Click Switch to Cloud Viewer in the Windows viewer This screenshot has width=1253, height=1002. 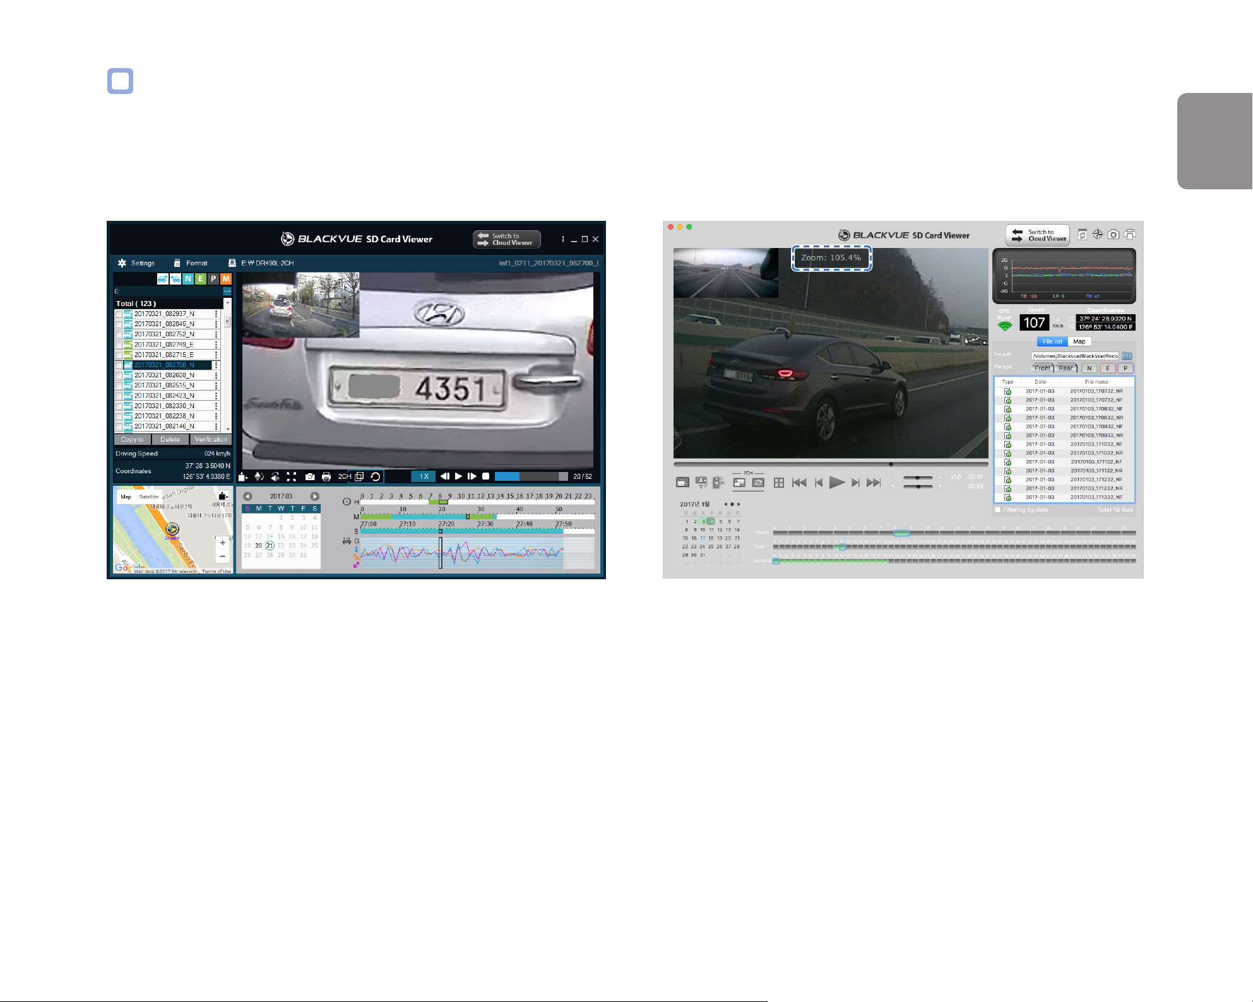pyautogui.click(x=507, y=239)
